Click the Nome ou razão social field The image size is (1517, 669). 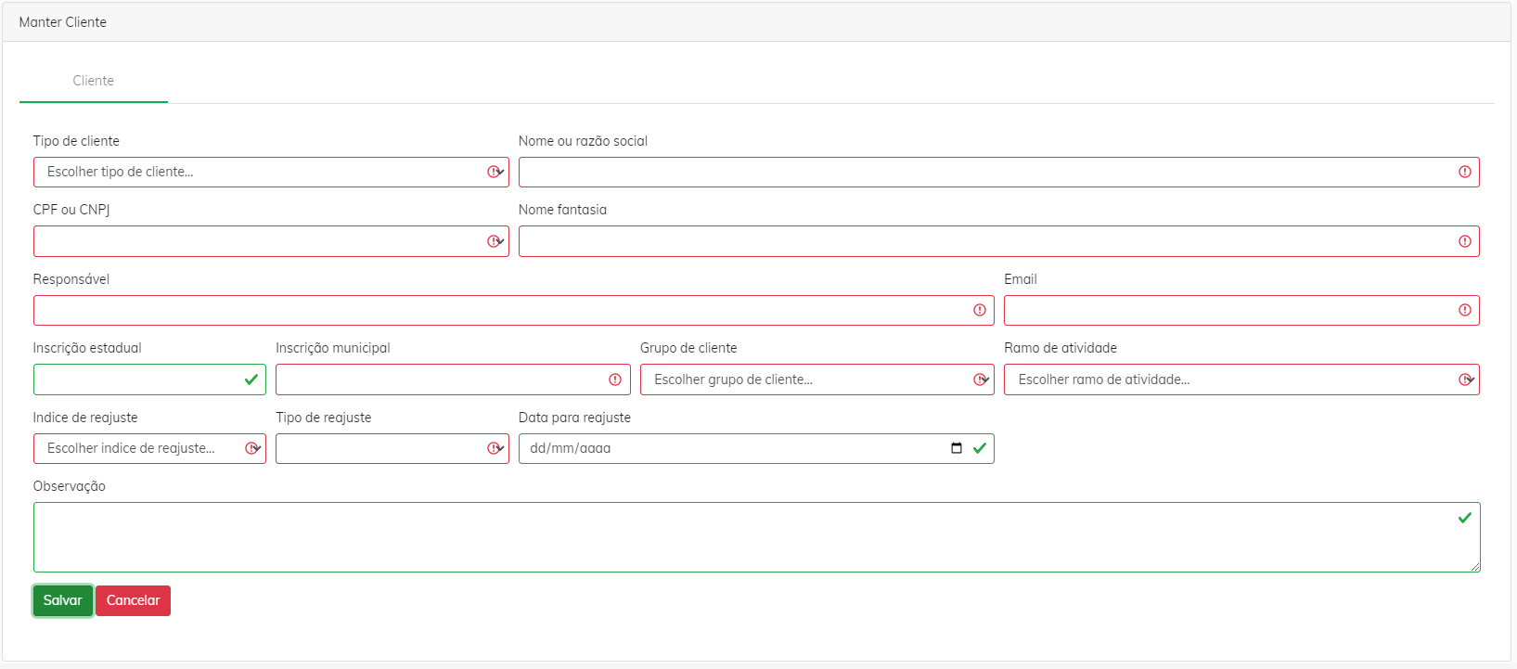(998, 172)
